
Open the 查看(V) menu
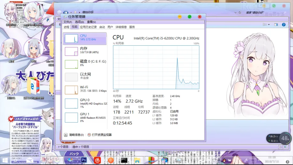point(91,22)
